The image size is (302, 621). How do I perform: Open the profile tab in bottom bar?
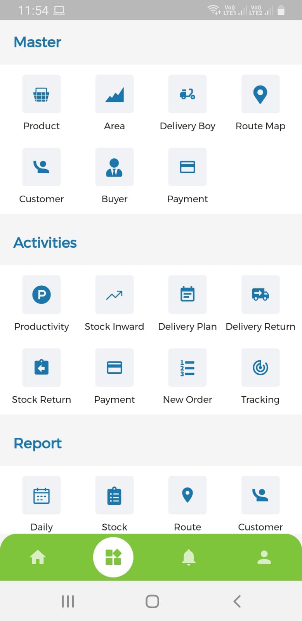(264, 557)
